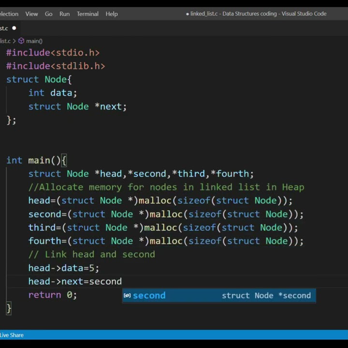Click the 'head->data=5;' line
Screen dimensions: 348x348
point(64,268)
